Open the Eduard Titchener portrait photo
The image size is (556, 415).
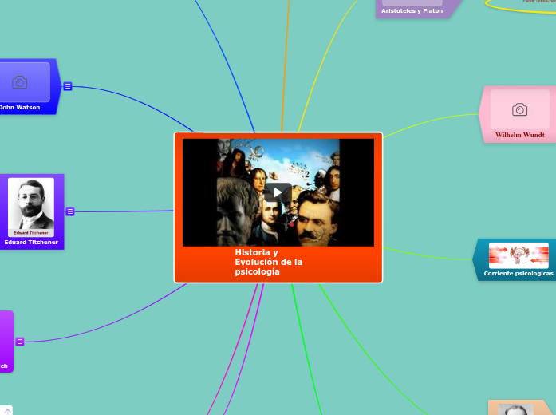pyautogui.click(x=31, y=207)
